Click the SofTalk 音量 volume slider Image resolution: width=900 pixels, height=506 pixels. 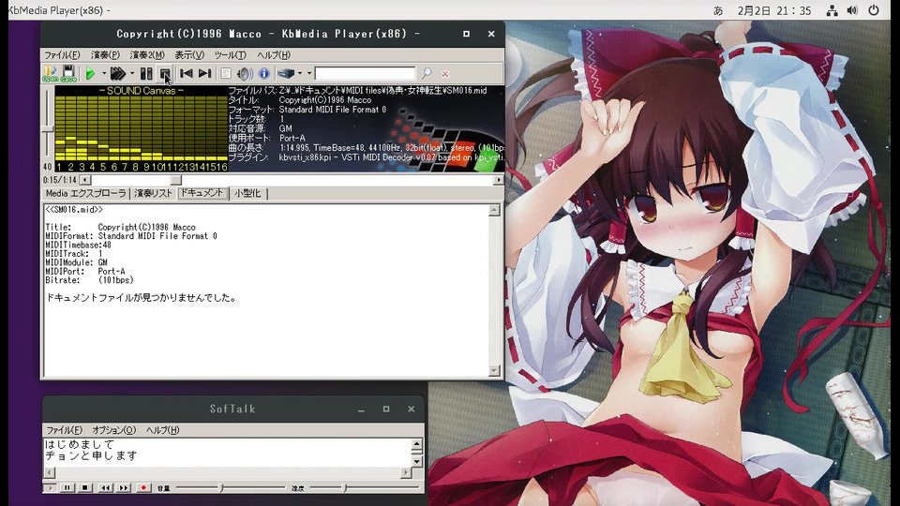pos(231,488)
